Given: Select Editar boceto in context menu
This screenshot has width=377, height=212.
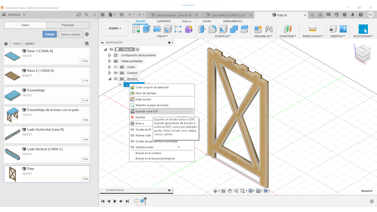Looking at the screenshot, I should (x=162, y=100).
